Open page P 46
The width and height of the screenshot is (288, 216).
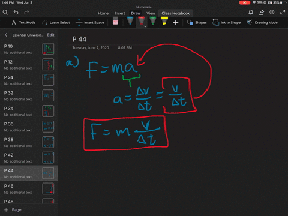click(x=29, y=189)
